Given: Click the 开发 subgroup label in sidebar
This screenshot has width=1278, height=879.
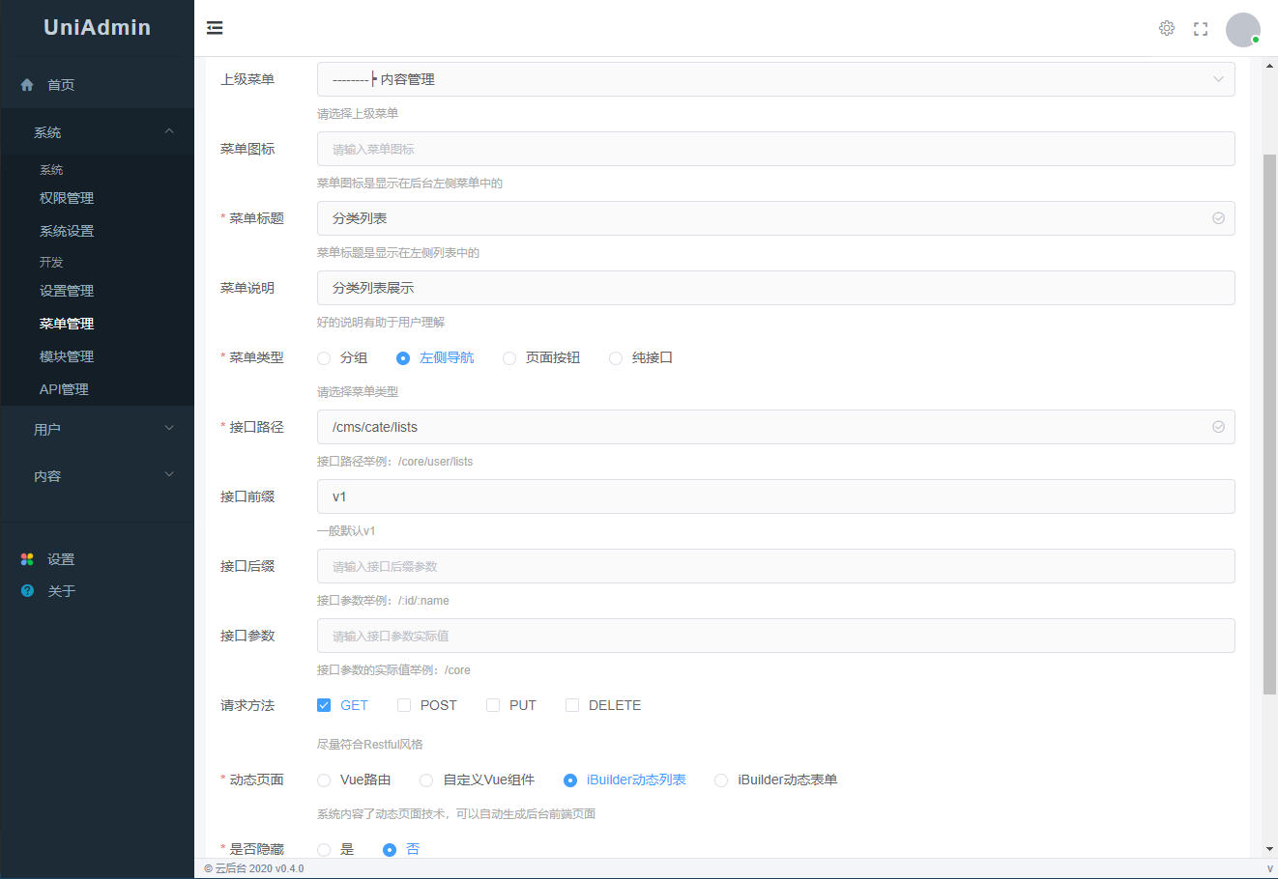Looking at the screenshot, I should coord(51,263).
